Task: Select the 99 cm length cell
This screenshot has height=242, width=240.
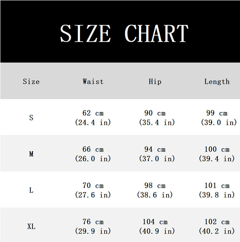Action: 217,118
